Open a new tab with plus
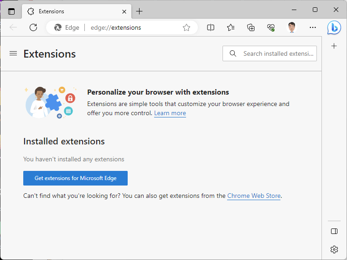347x260 pixels. coord(139,11)
